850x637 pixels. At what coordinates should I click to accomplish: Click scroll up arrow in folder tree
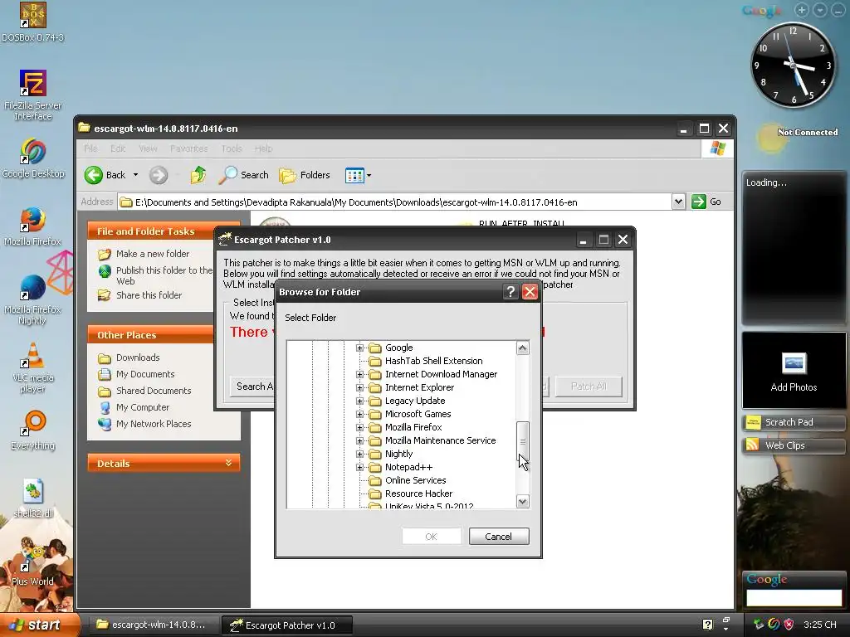pos(523,348)
